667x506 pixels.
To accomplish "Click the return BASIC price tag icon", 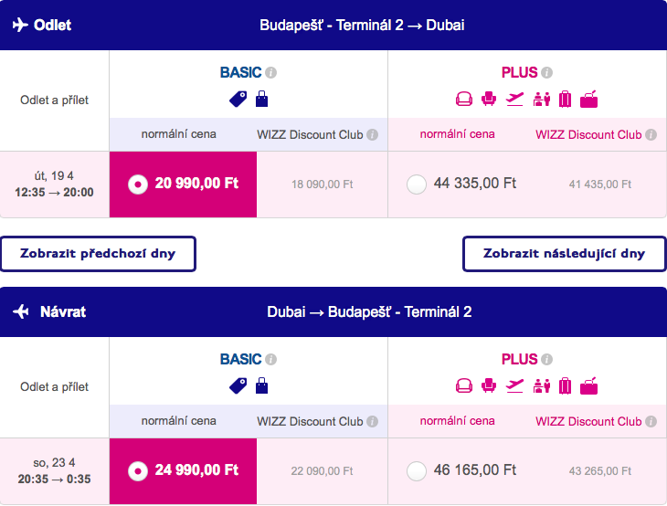I will 238,385.
